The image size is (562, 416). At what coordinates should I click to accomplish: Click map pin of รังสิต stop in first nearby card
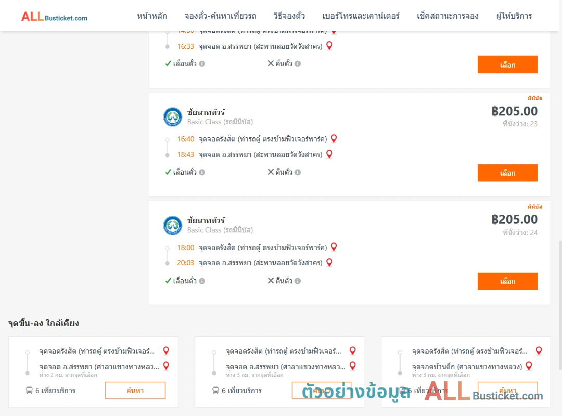[166, 350]
